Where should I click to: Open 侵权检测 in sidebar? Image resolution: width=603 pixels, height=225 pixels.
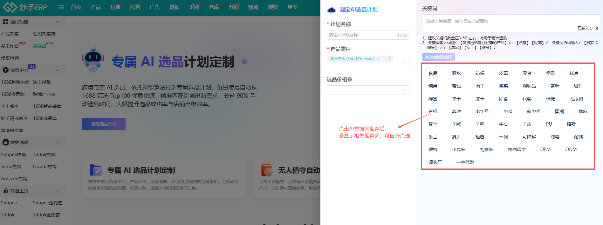tap(10, 58)
